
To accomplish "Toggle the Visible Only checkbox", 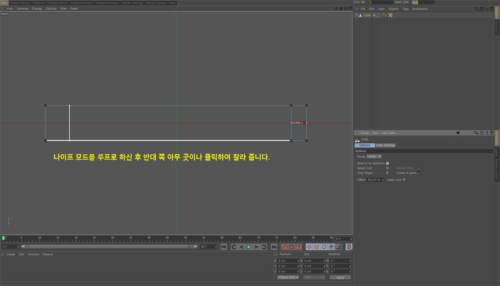I will coord(419,168).
